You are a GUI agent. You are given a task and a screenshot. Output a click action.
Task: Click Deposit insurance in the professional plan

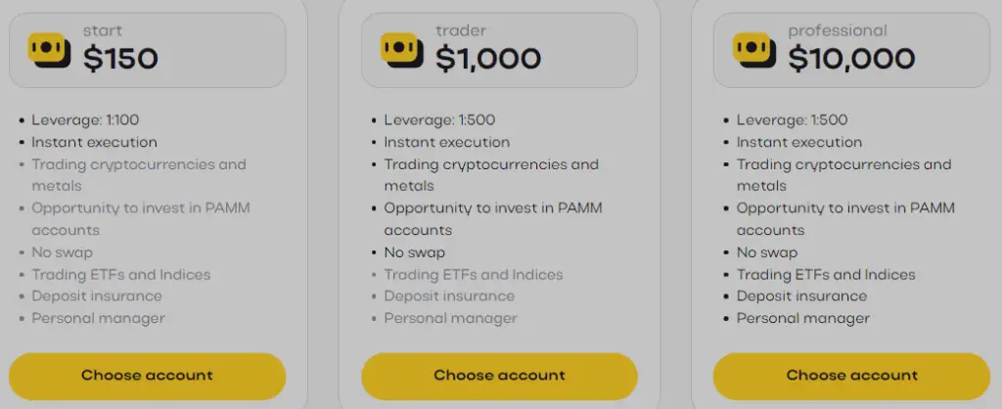point(801,295)
